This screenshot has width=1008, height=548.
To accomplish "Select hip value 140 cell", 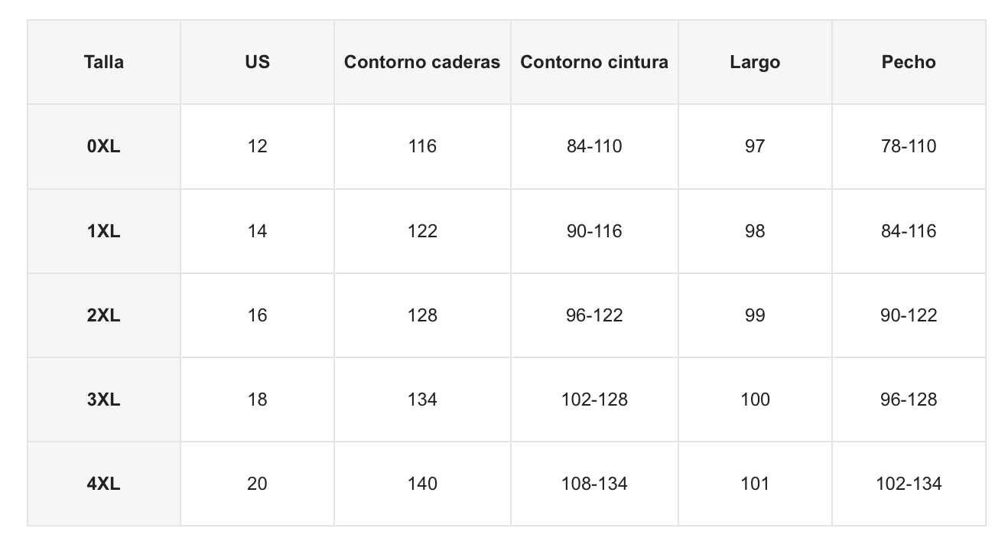I will [x=422, y=484].
